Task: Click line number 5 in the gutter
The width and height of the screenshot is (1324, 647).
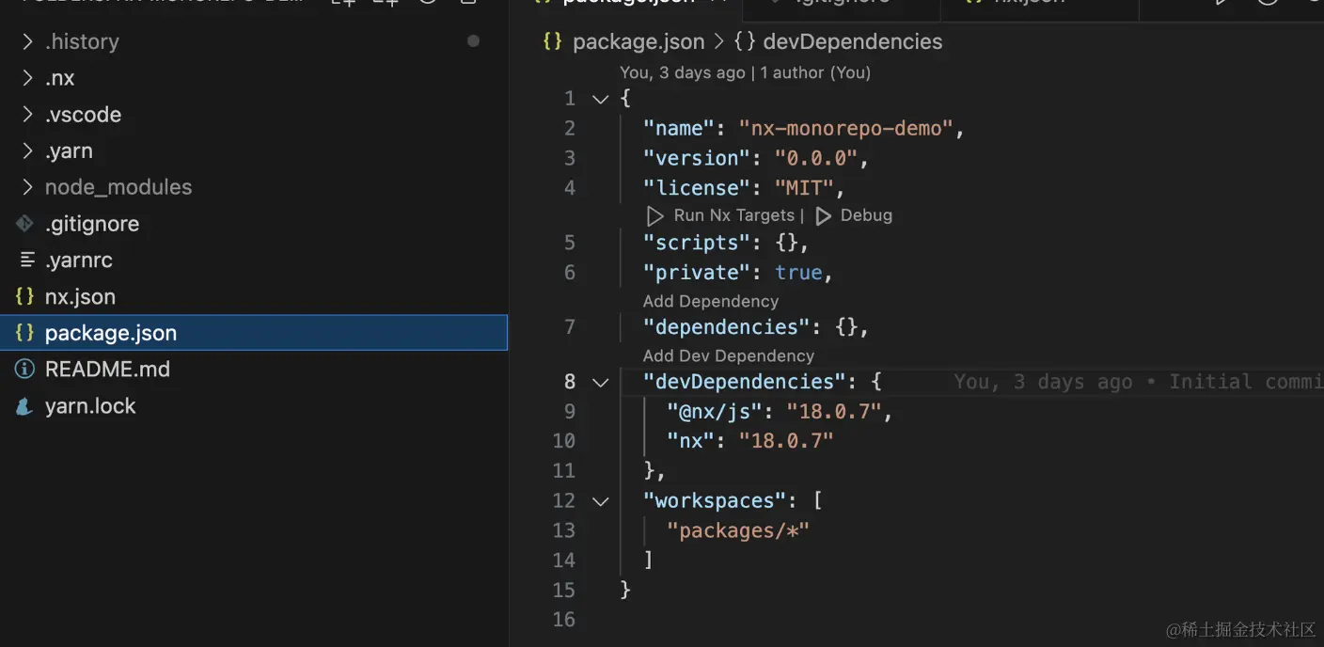Action: pos(570,244)
